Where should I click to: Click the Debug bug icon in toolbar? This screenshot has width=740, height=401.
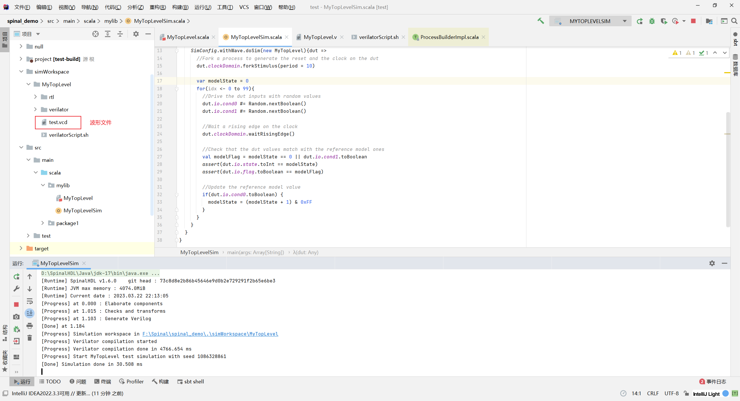point(652,21)
